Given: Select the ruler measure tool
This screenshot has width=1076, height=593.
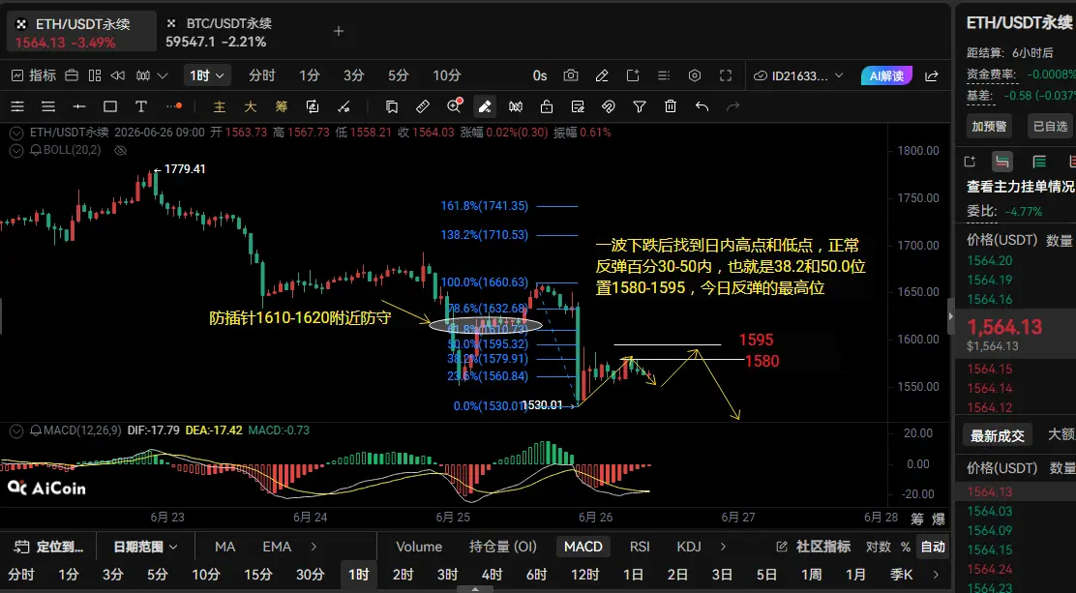Looking at the screenshot, I should 423,106.
